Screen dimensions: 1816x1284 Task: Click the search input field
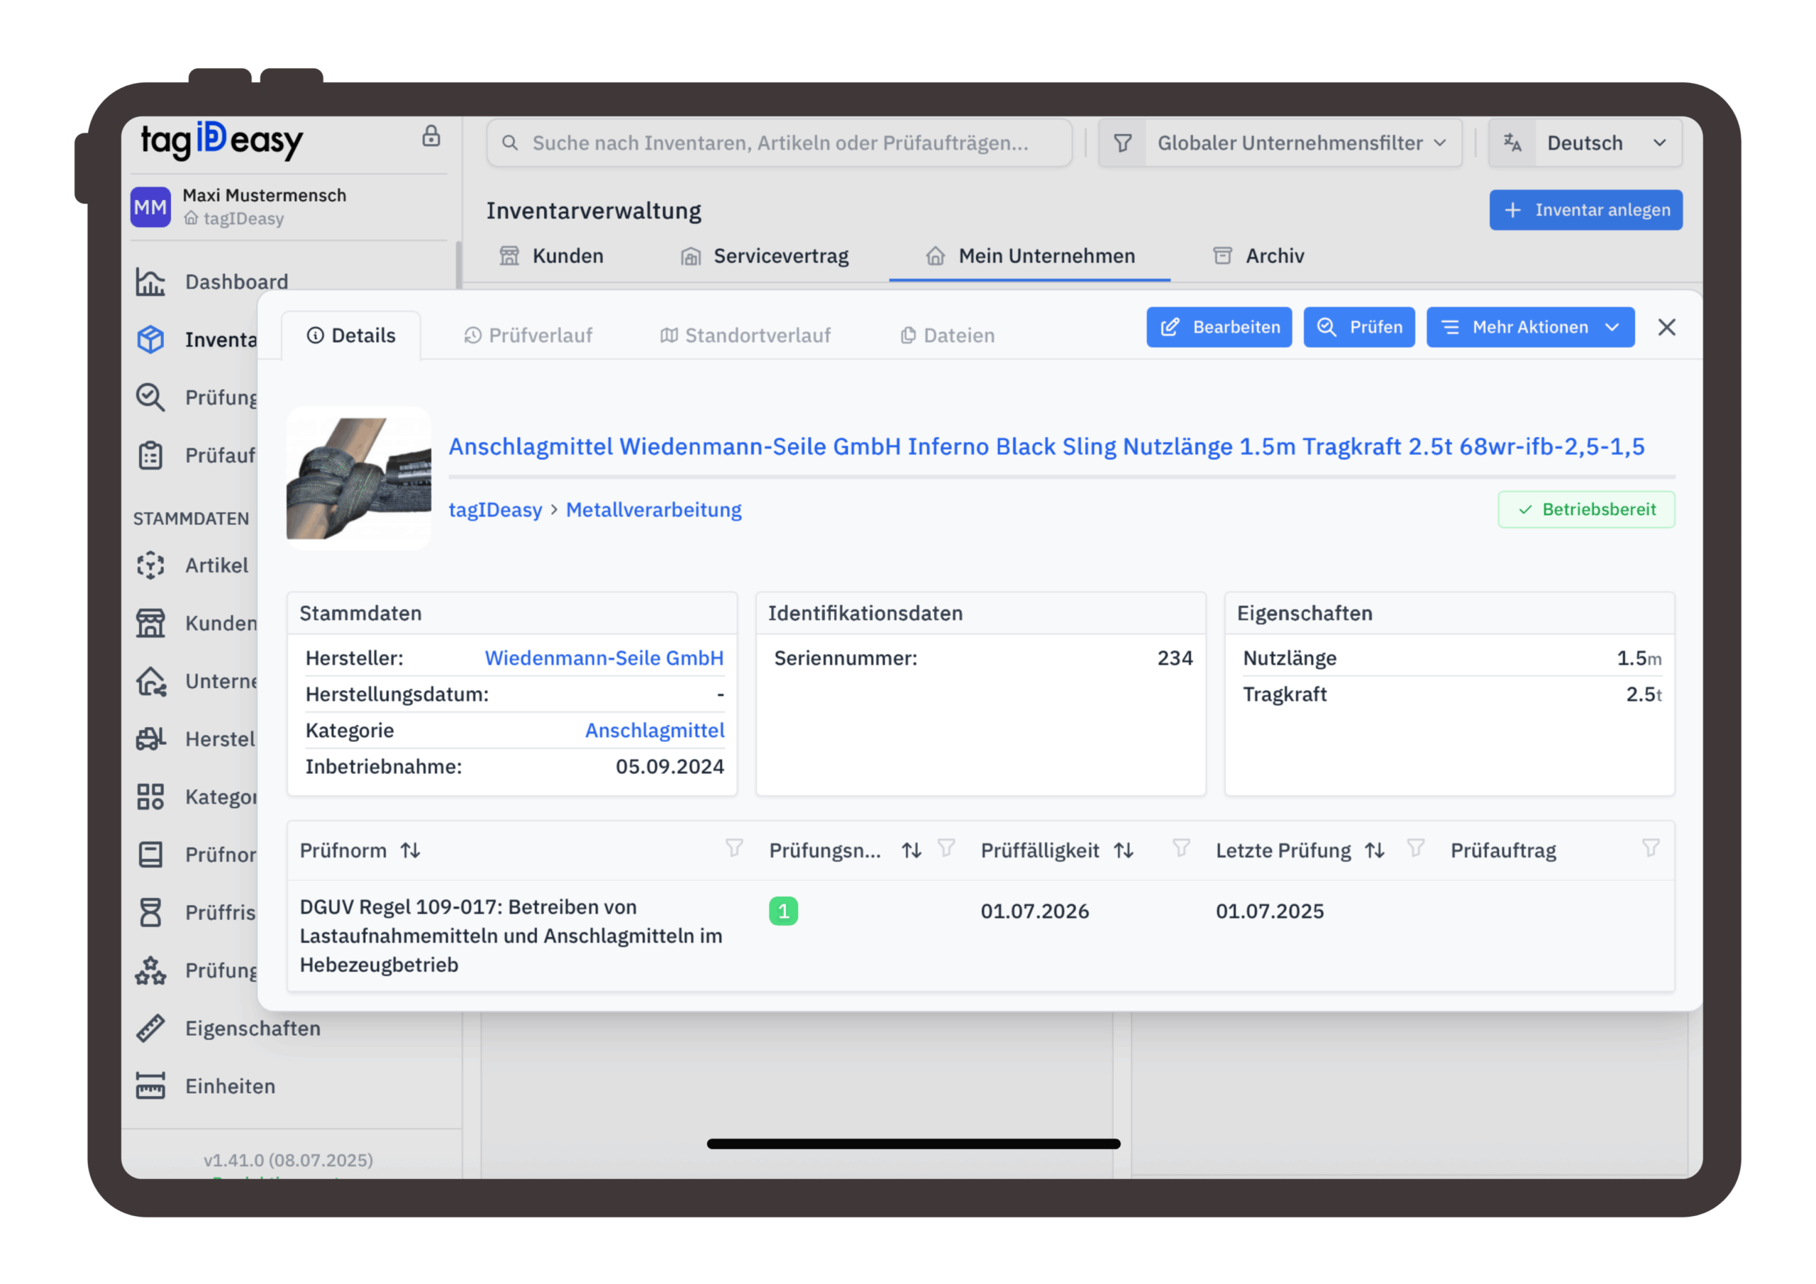[x=779, y=143]
